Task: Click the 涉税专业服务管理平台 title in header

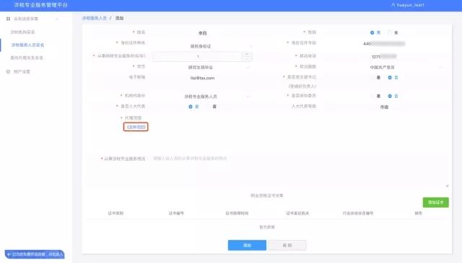Action: click(41, 5)
